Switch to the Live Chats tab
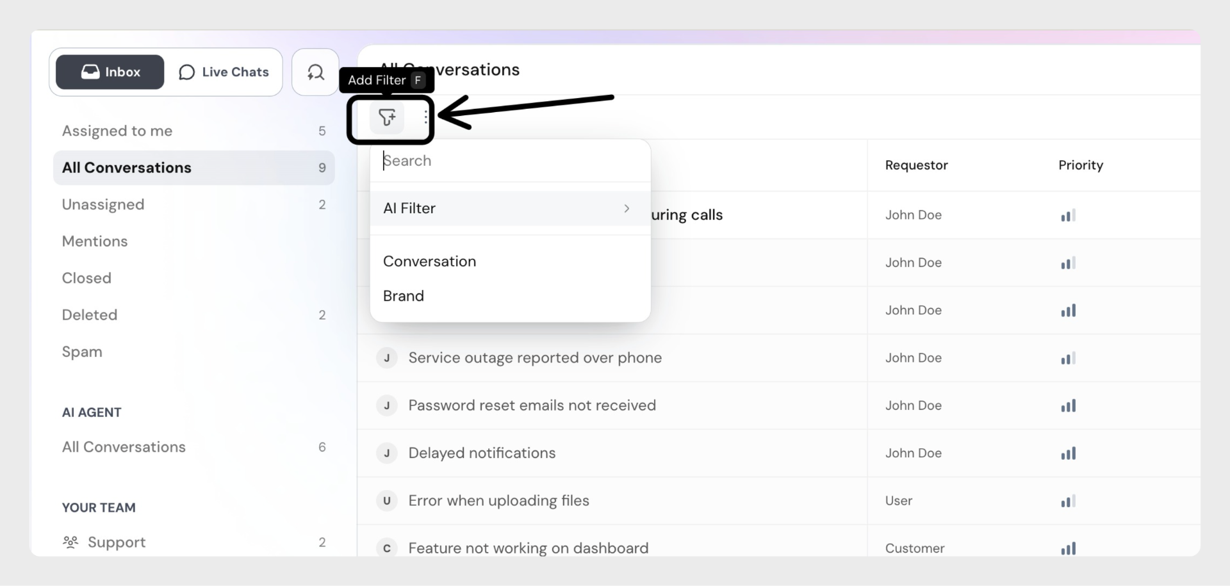The height and width of the screenshot is (586, 1230). 224,72
